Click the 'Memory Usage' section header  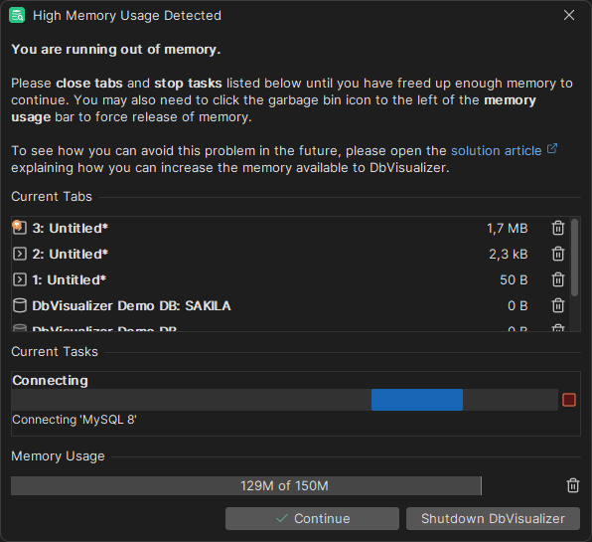click(x=58, y=455)
